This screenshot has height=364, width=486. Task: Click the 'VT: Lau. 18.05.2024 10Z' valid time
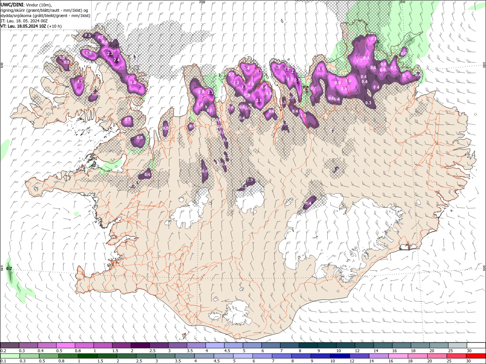(x=24, y=26)
